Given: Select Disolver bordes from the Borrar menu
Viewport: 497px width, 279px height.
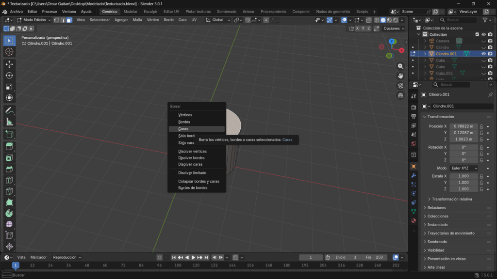Looking at the screenshot, I should (191, 158).
